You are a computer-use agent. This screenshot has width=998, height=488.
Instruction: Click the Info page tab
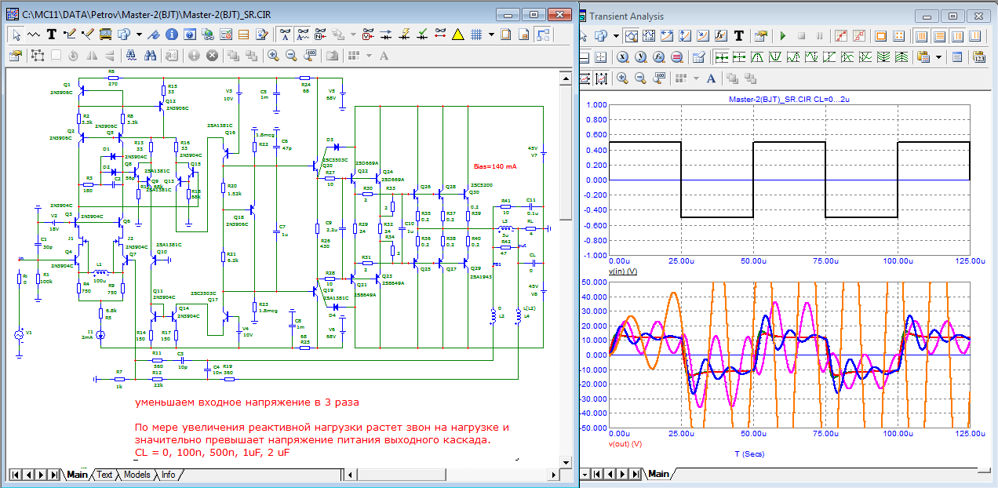pyautogui.click(x=168, y=475)
